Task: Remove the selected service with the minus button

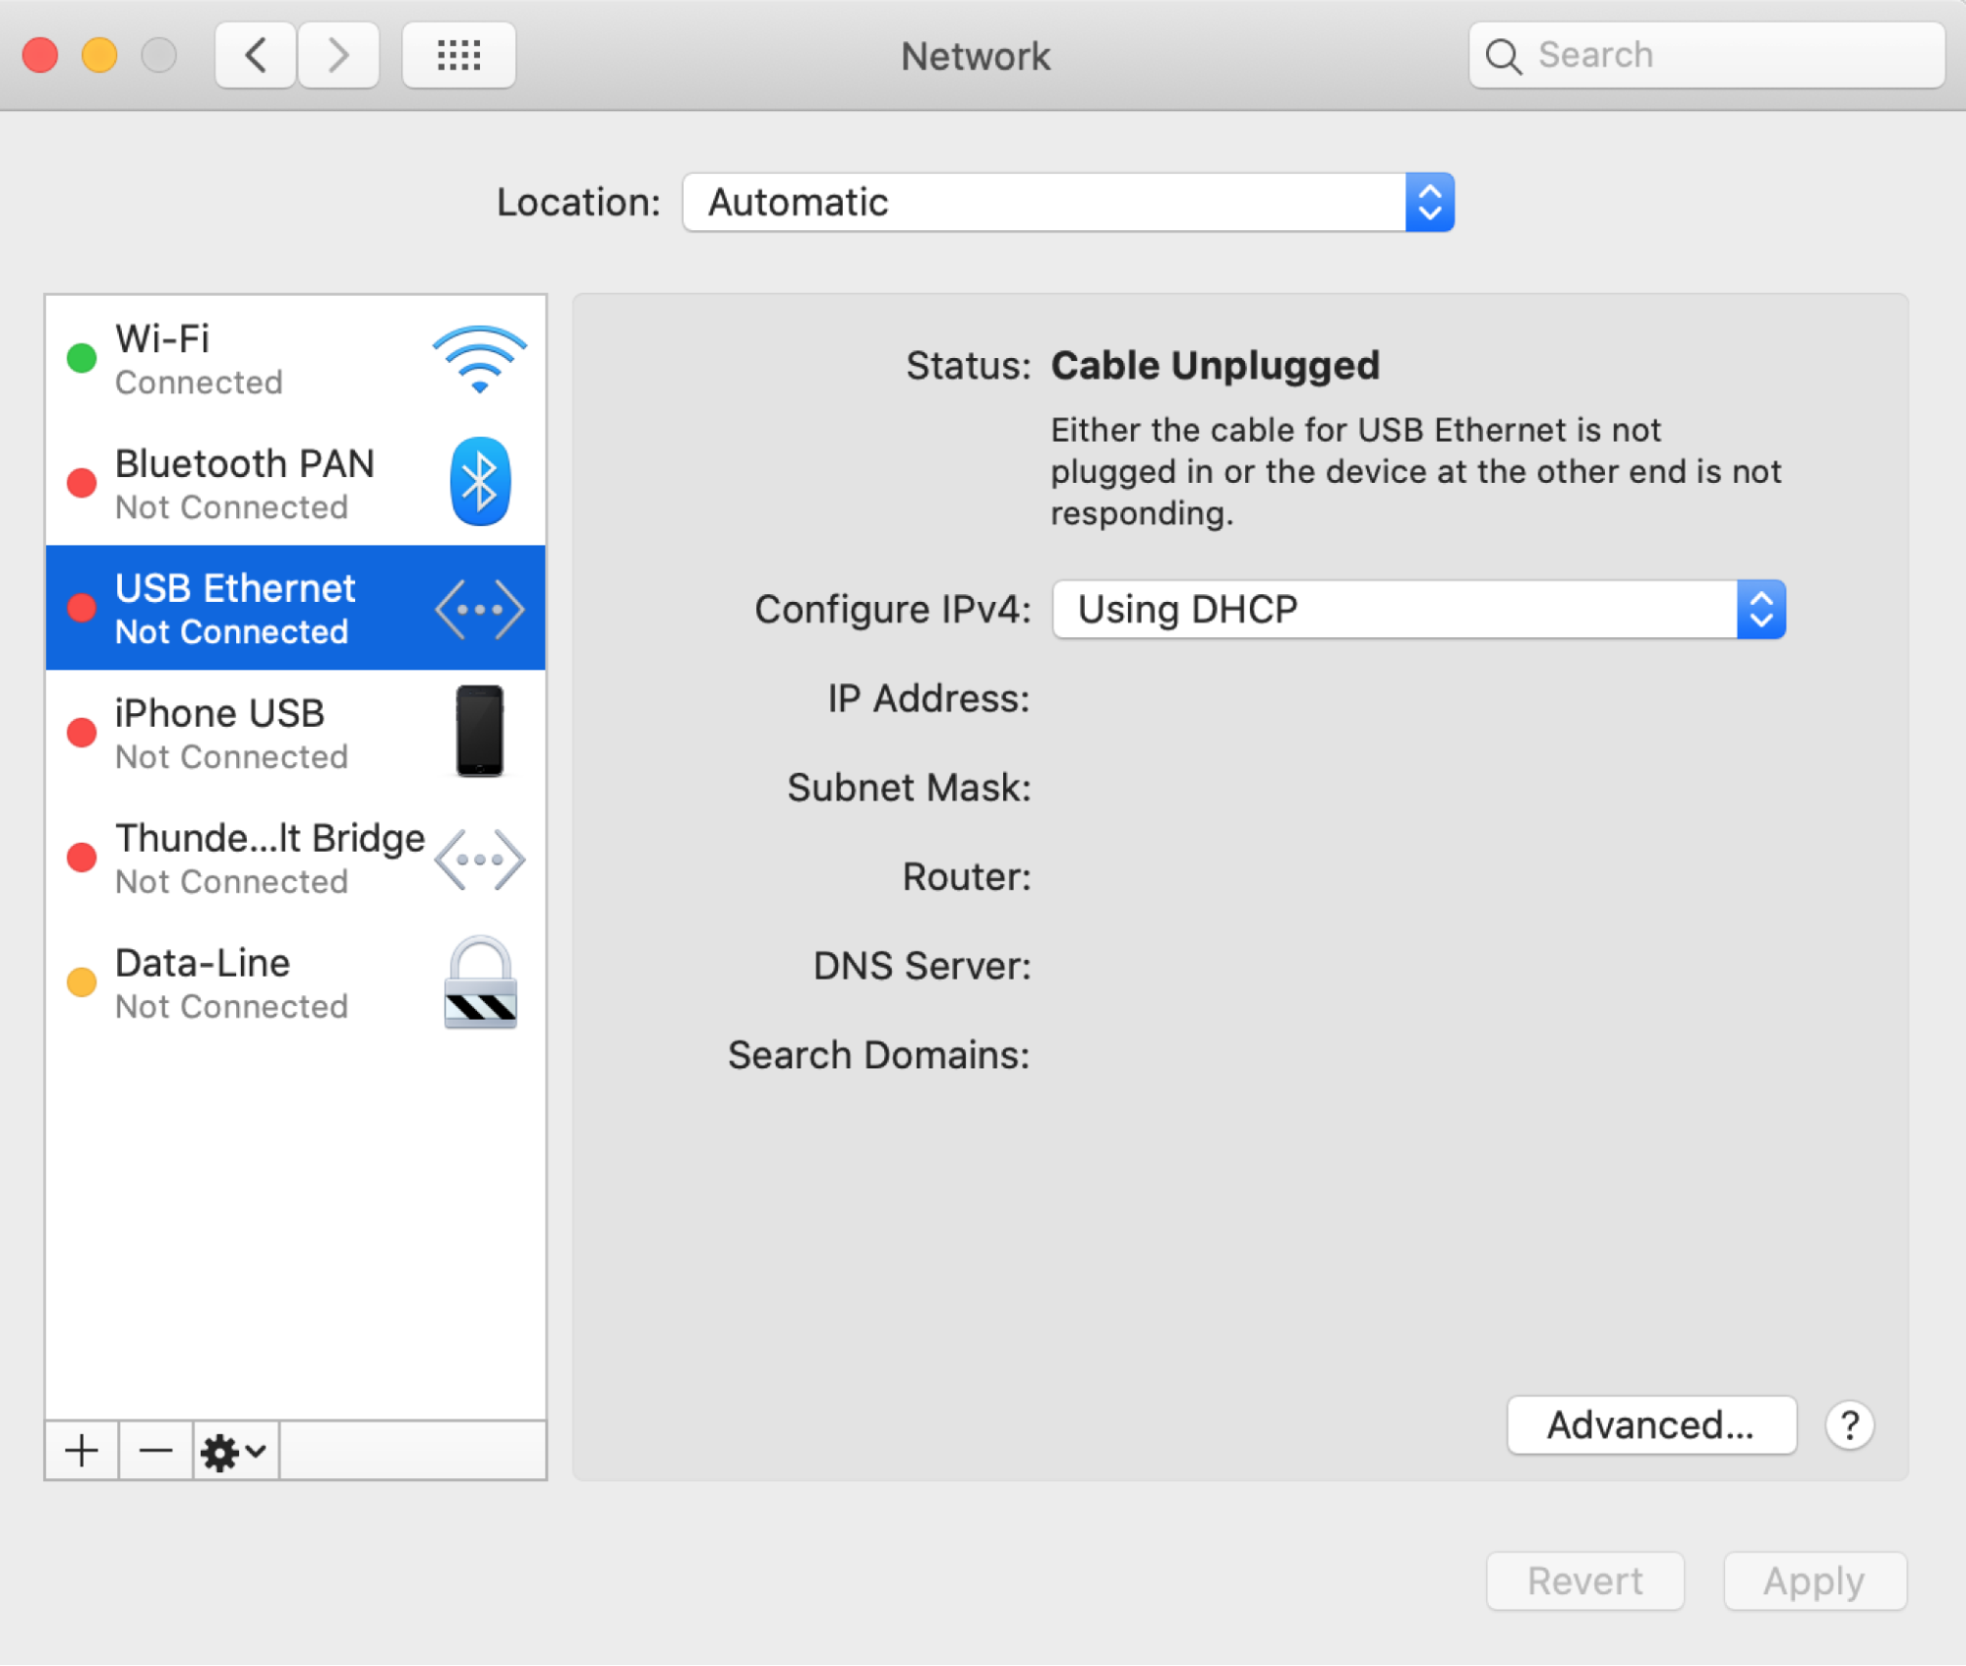Action: point(155,1451)
